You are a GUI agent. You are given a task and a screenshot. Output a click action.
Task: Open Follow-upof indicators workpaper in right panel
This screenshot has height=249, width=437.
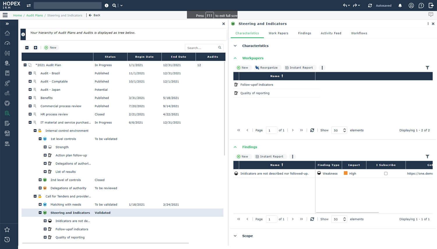pyautogui.click(x=257, y=85)
